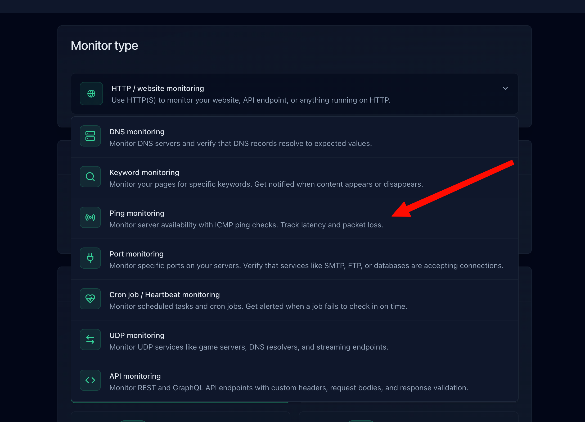Pick Ping monitoring option

(137, 213)
